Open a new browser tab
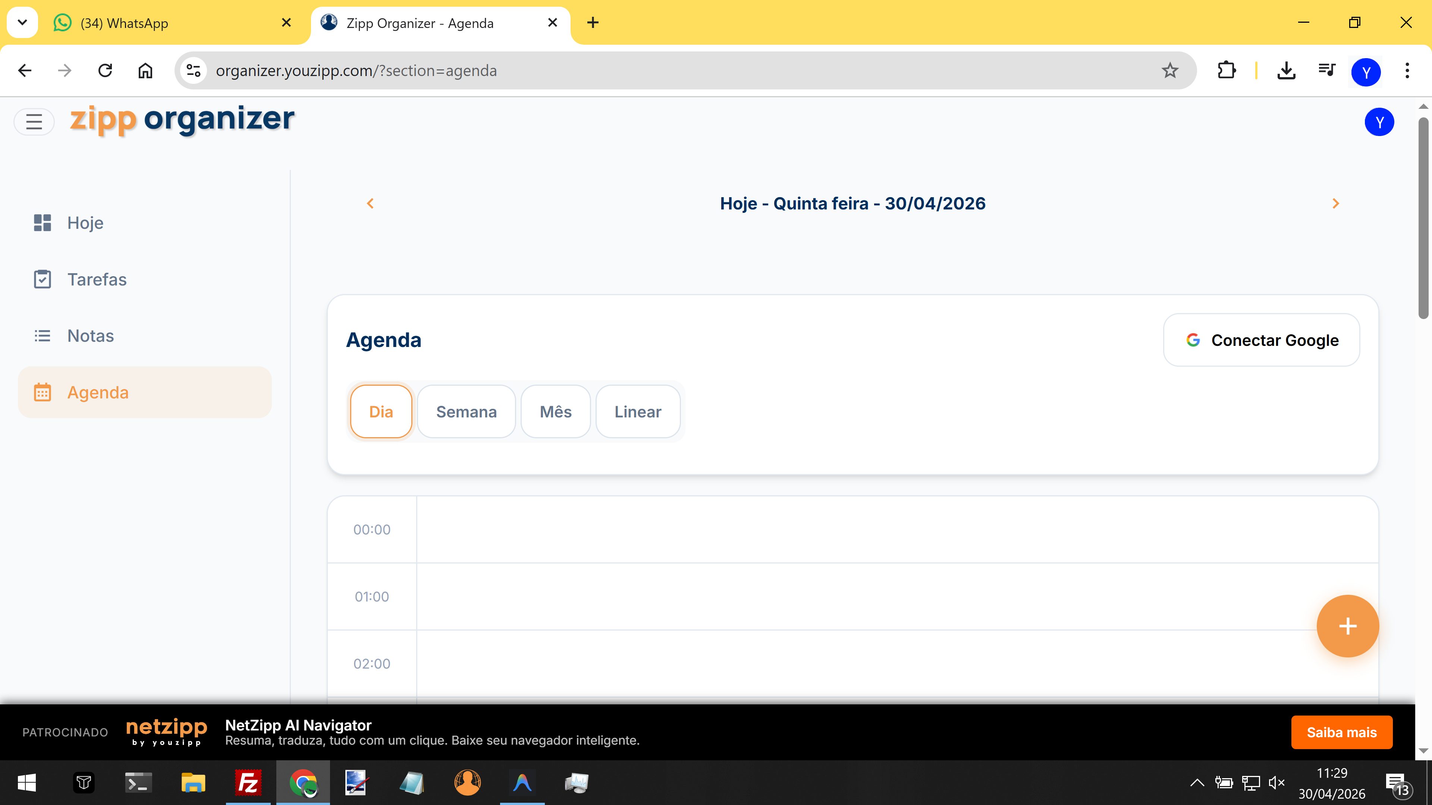Viewport: 1432px width, 805px height. (593, 23)
